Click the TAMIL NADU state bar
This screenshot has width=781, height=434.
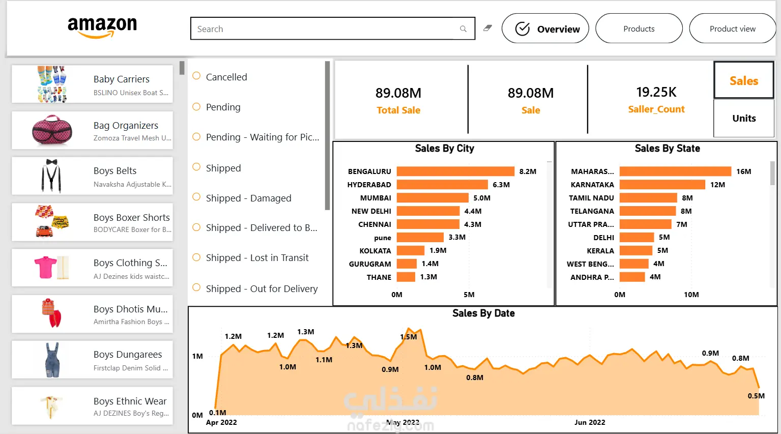click(648, 198)
